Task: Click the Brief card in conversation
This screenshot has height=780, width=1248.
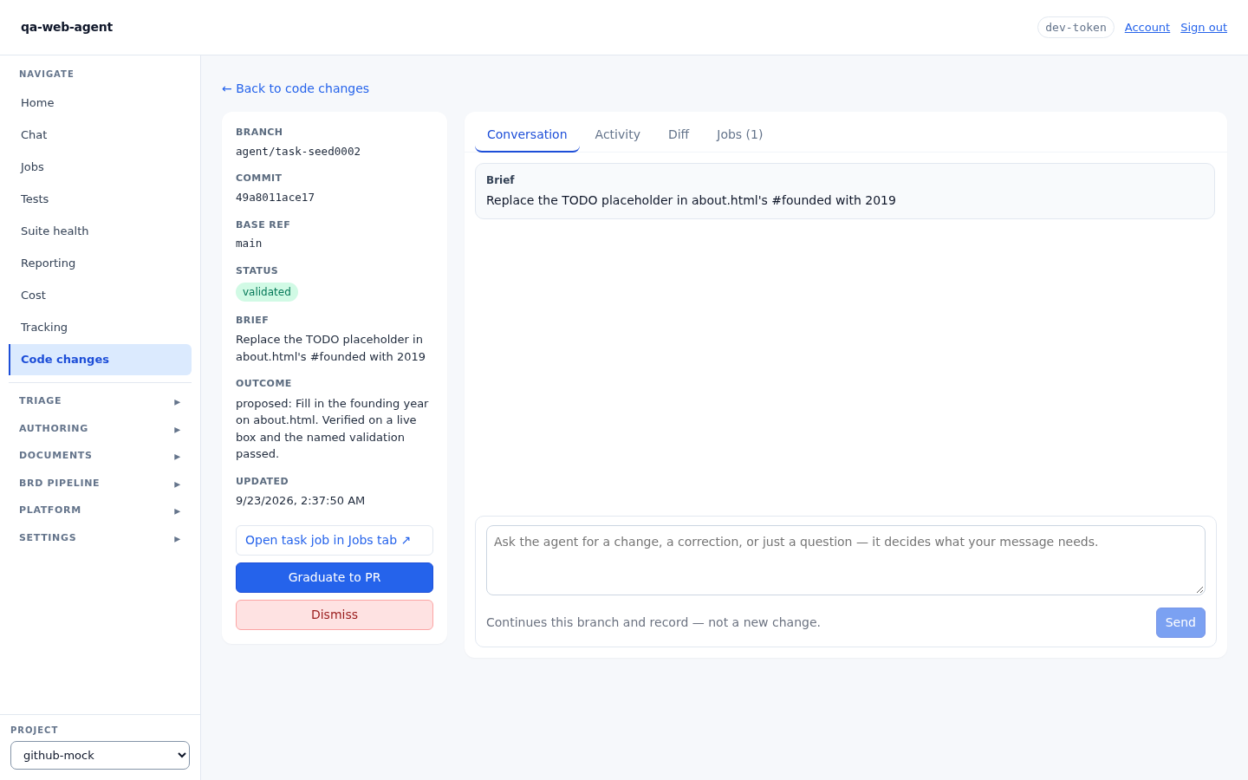Action: pyautogui.click(x=845, y=191)
